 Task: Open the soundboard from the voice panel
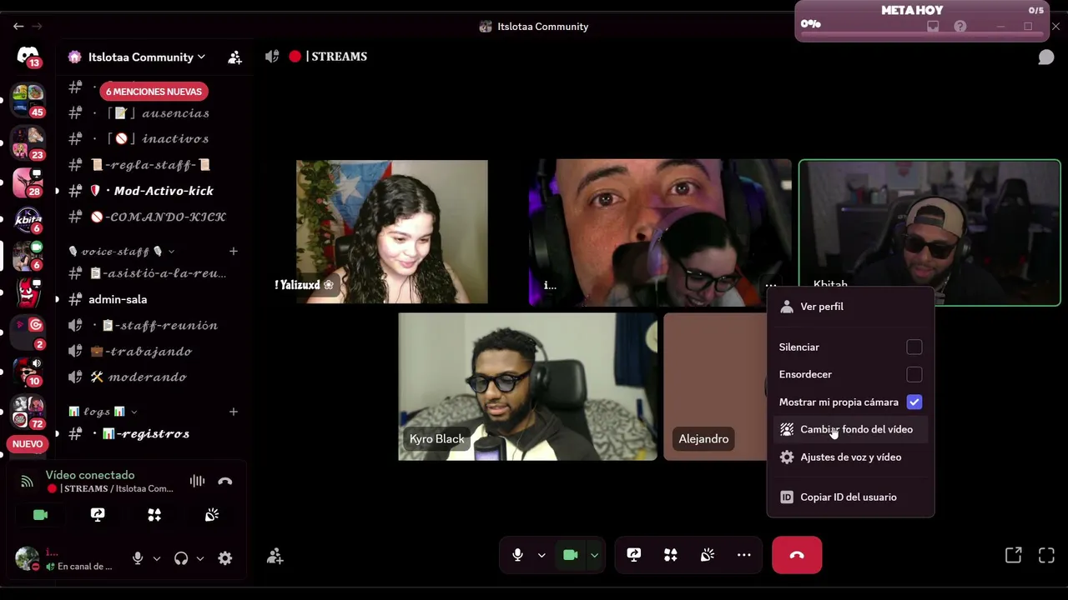pos(212,515)
